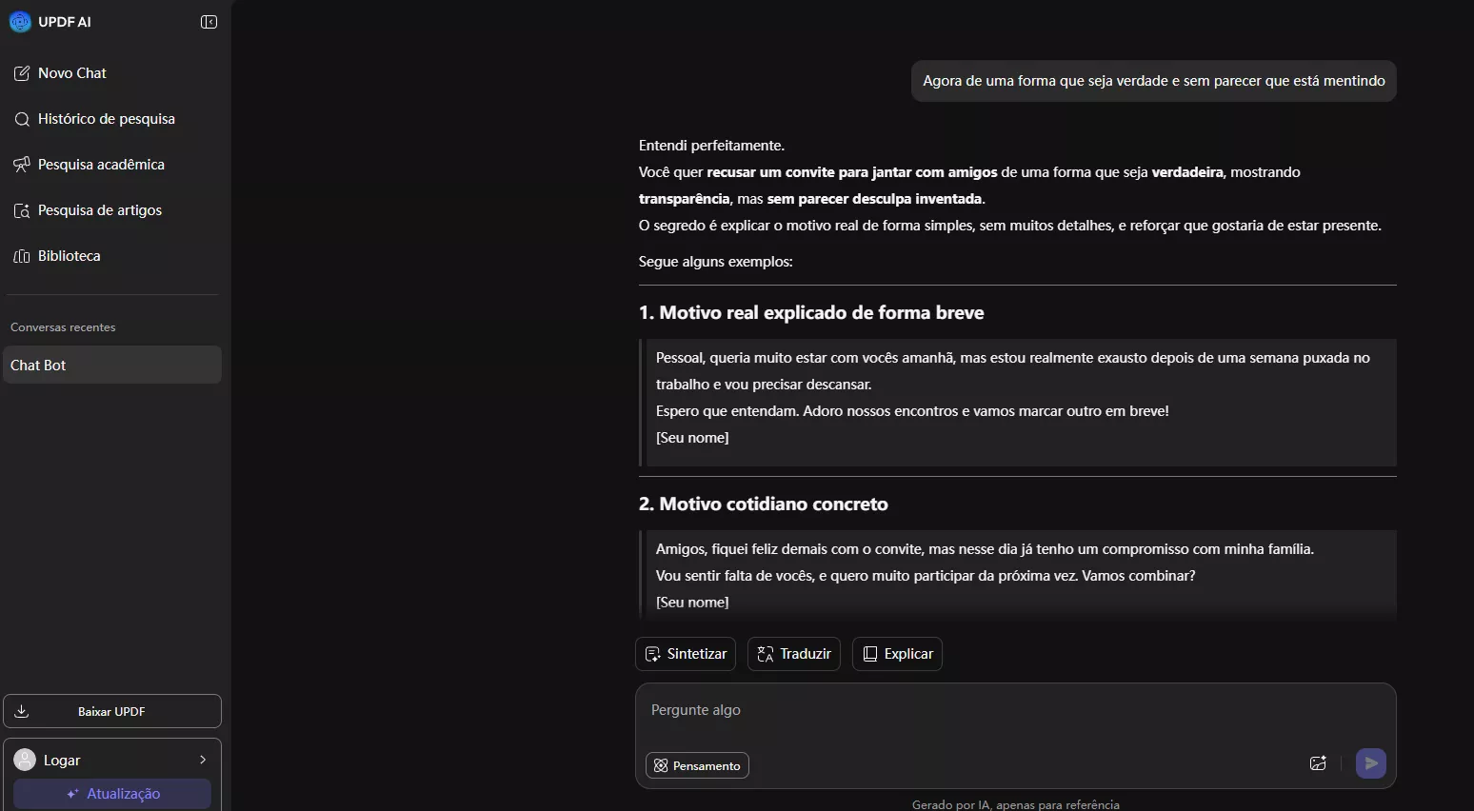
Task: Click heading '1. Motivo real explicado de forma breve'
Action: [x=811, y=312]
